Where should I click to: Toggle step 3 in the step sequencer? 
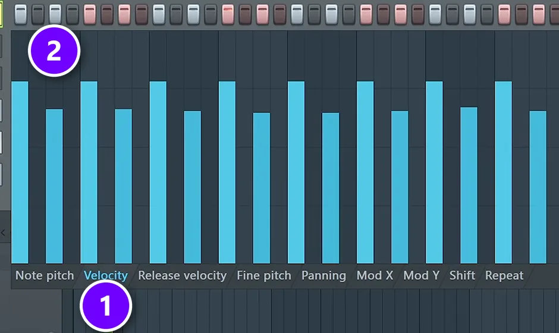(x=55, y=15)
